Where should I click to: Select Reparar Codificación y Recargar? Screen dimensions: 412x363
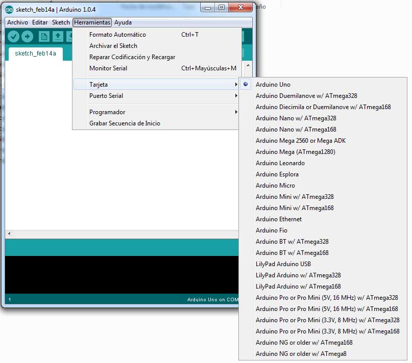tap(156, 57)
